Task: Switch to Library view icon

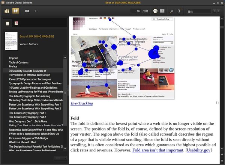Action: coord(7,11)
